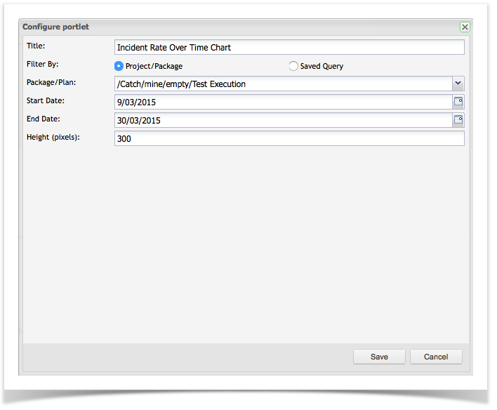Image resolution: width=497 pixels, height=410 pixels.
Task: Expand the Package/Plan dropdown arrow
Action: pyautogui.click(x=458, y=84)
